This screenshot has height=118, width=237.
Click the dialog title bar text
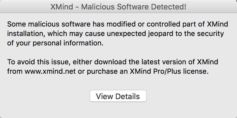pos(118,7)
